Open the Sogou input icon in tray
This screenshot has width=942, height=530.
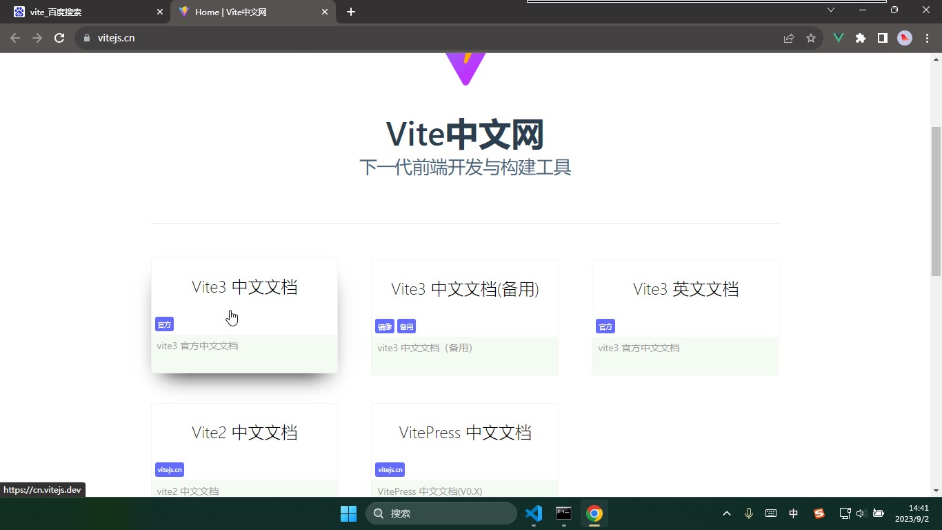(819, 513)
